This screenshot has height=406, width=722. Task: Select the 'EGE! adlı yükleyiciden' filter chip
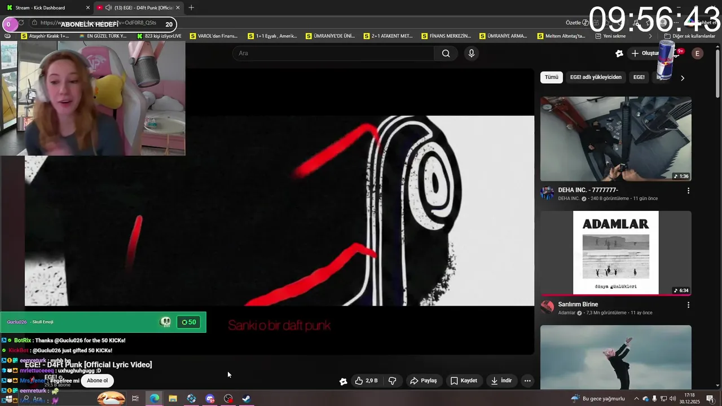596,77
